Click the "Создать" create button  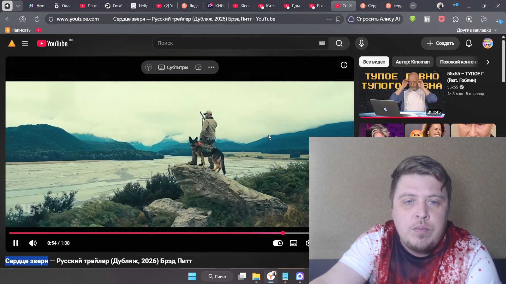tap(440, 43)
